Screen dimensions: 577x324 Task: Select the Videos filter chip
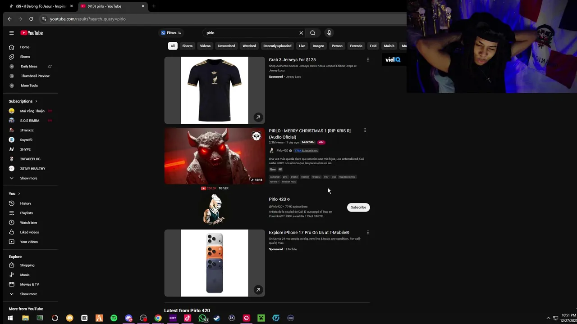205,46
